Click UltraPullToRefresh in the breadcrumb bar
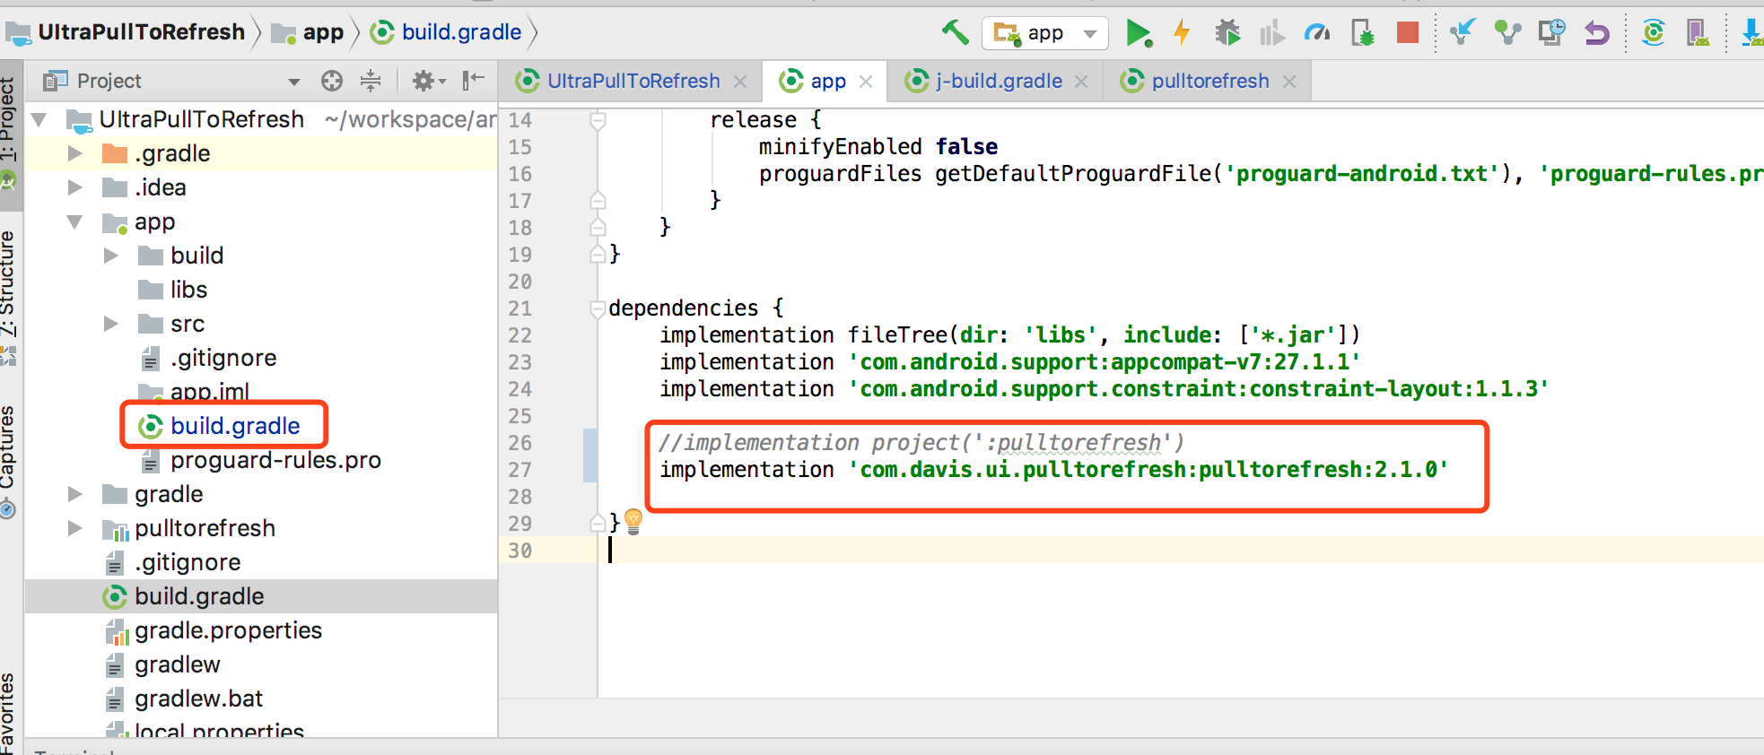This screenshot has height=755, width=1764. (x=127, y=32)
